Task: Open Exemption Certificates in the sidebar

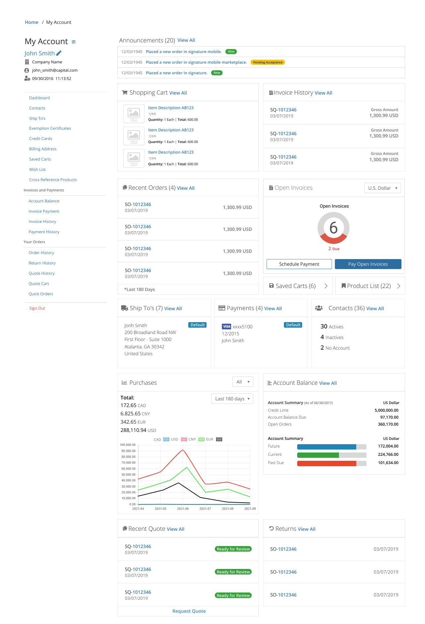Action: point(50,128)
